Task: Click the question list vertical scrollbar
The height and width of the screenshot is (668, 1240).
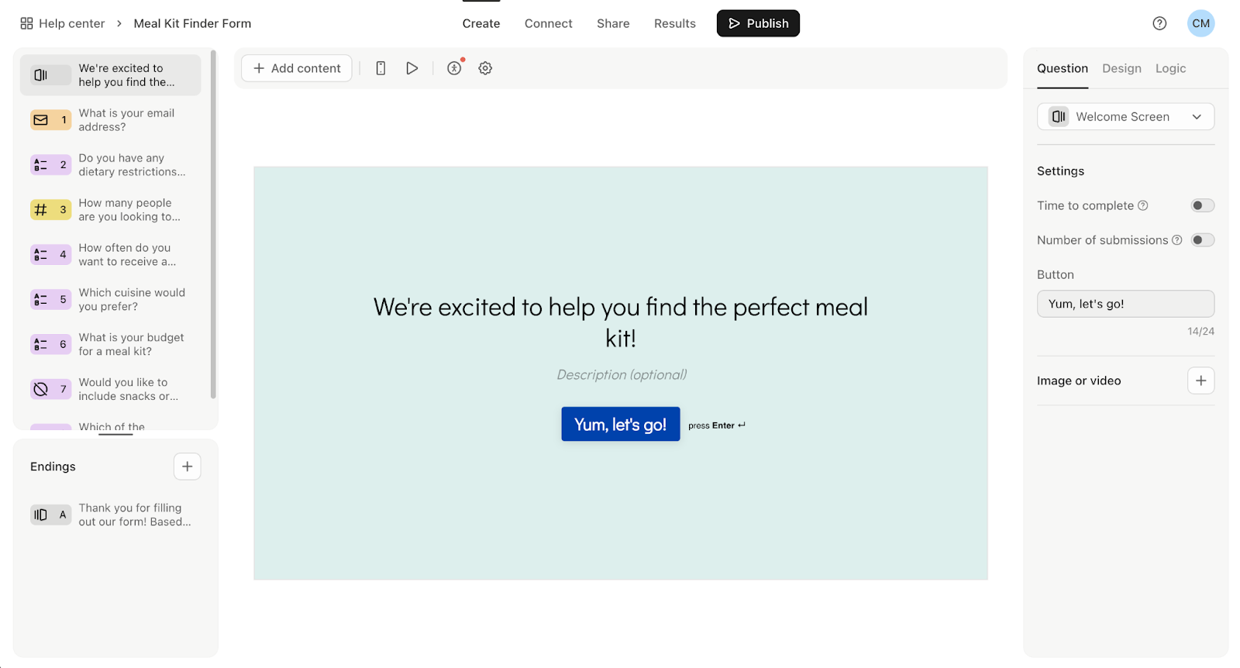Action: (213, 225)
